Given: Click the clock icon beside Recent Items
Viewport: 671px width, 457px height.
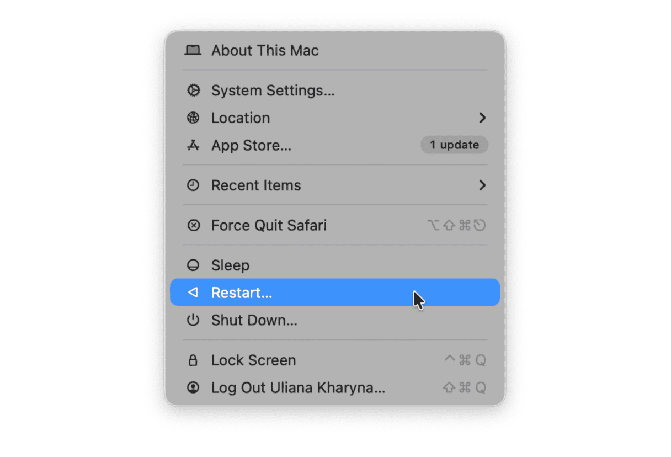Looking at the screenshot, I should [x=193, y=185].
